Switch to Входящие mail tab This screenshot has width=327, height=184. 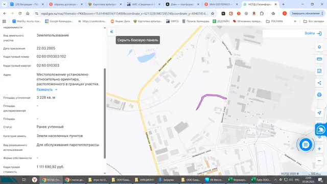(x=27, y=4)
